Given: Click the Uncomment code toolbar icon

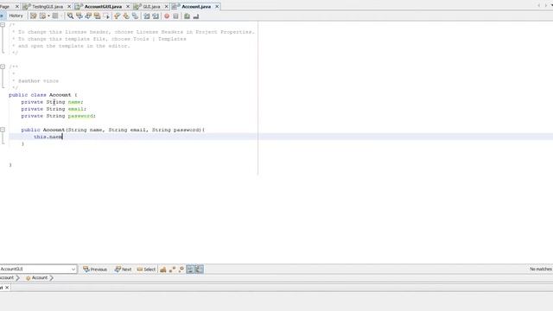Looking at the screenshot, I should (196, 16).
